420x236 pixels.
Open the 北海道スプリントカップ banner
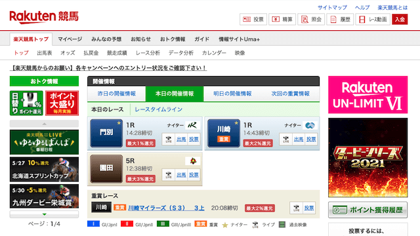[x=44, y=169]
